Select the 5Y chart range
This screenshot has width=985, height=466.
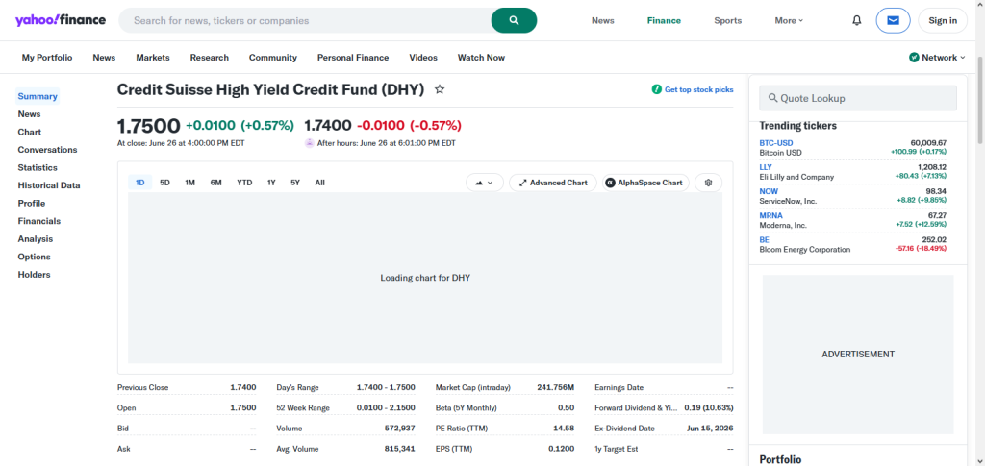295,183
